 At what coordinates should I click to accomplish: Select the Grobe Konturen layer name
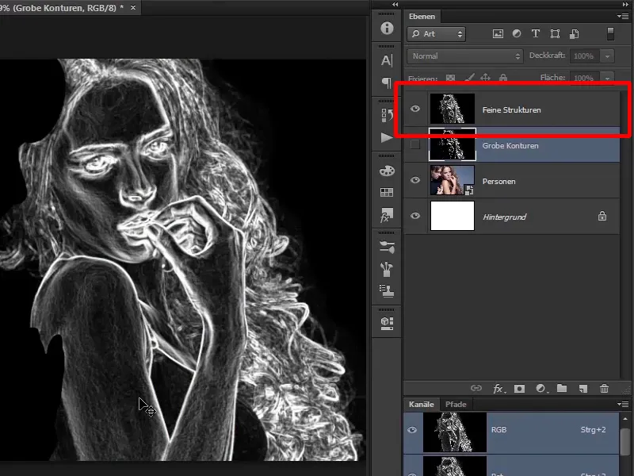pos(510,146)
